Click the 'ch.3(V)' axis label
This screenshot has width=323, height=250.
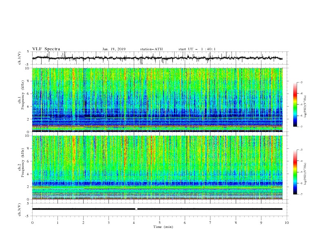[20, 210]
